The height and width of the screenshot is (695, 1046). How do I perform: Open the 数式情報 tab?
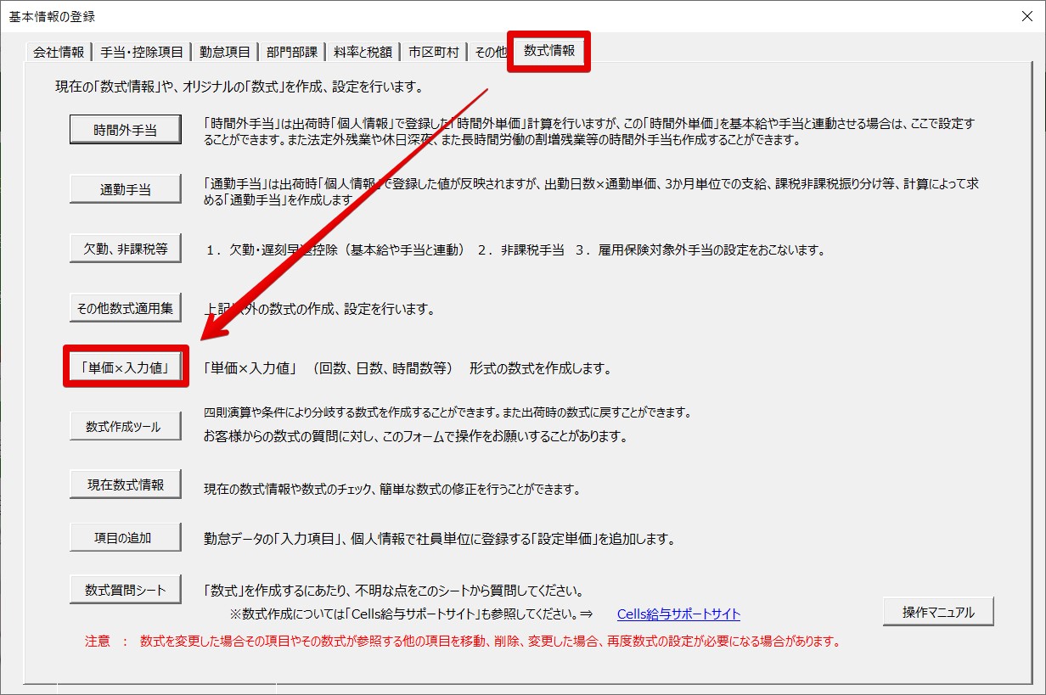pyautogui.click(x=548, y=52)
